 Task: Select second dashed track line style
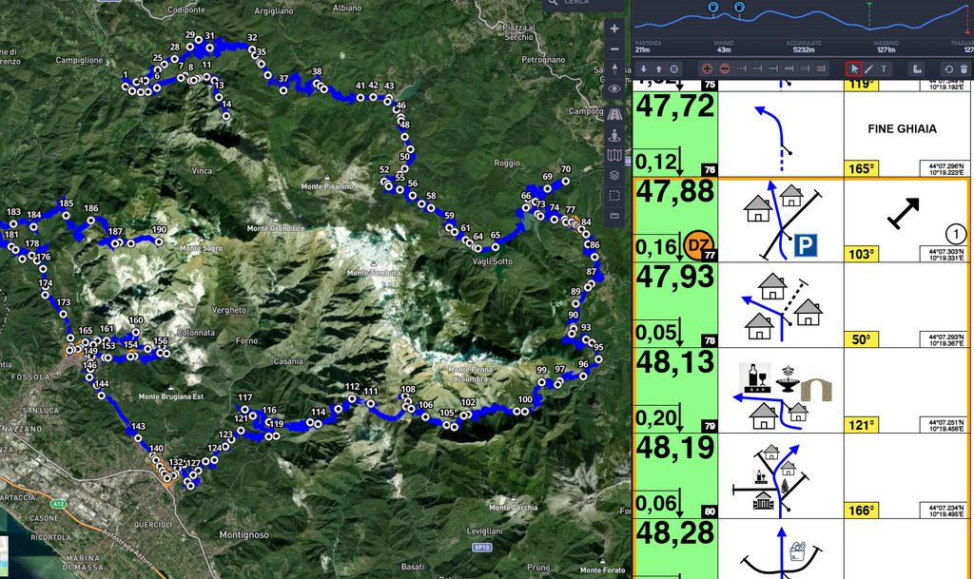[757, 68]
